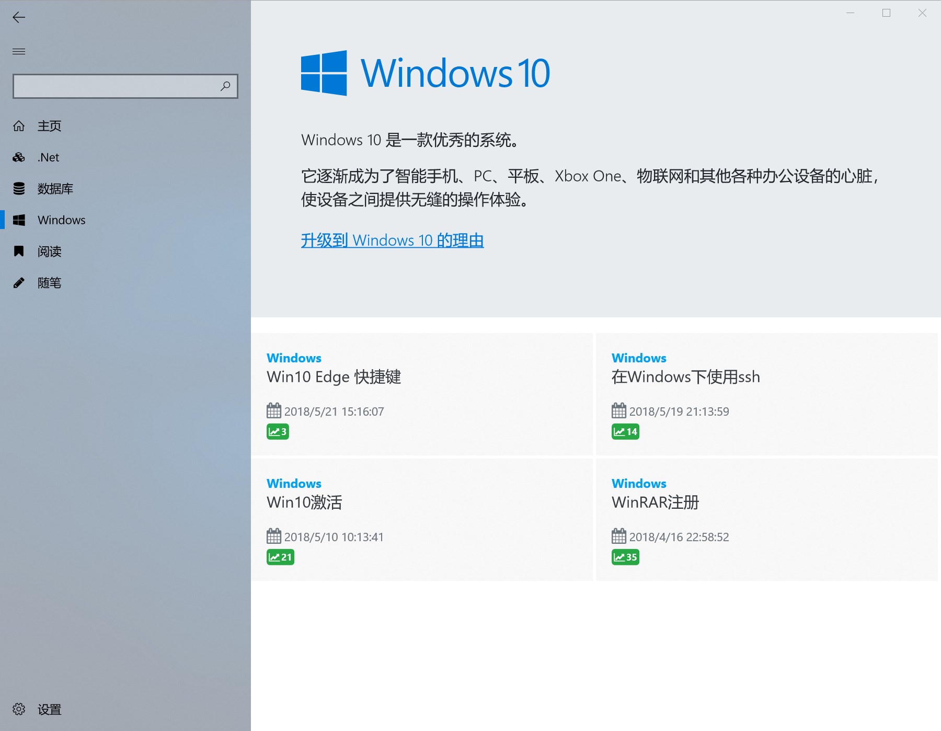
Task: Click the view count badge showing 3
Action: (x=278, y=431)
